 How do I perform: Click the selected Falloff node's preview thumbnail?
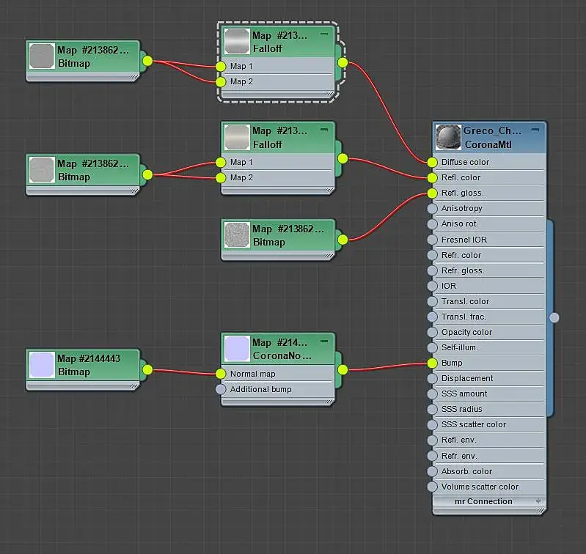(237, 42)
